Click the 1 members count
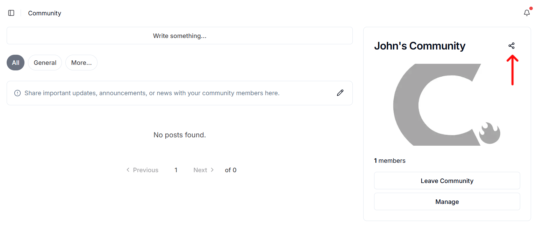The height and width of the screenshot is (244, 537). pyautogui.click(x=390, y=160)
